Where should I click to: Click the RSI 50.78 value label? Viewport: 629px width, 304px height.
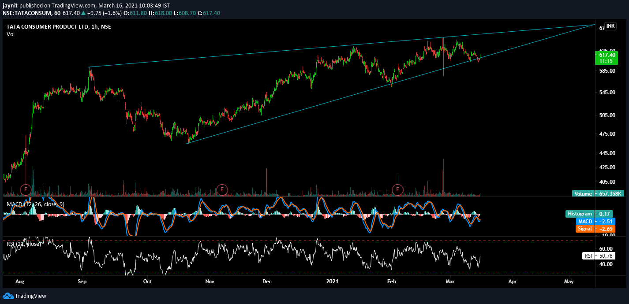pyautogui.click(x=599, y=256)
